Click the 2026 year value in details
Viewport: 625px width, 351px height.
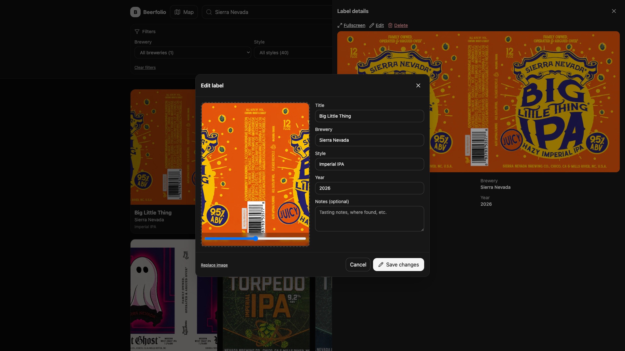click(486, 204)
